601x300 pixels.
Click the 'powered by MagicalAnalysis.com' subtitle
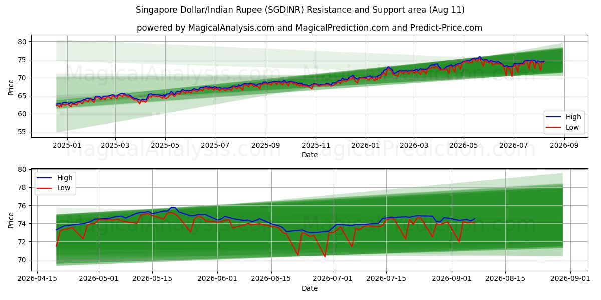pos(310,28)
